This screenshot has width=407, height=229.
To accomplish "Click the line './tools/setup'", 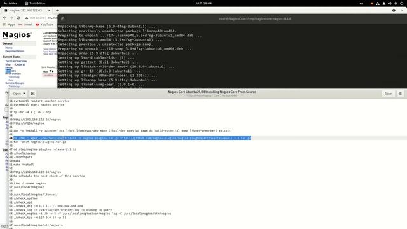I will tap(24, 153).
